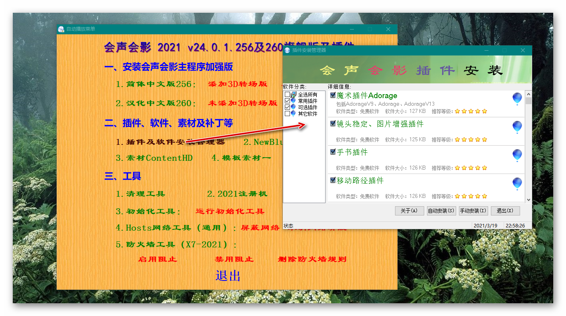
Task: Select 移动路径插件 title text
Action: (360, 181)
